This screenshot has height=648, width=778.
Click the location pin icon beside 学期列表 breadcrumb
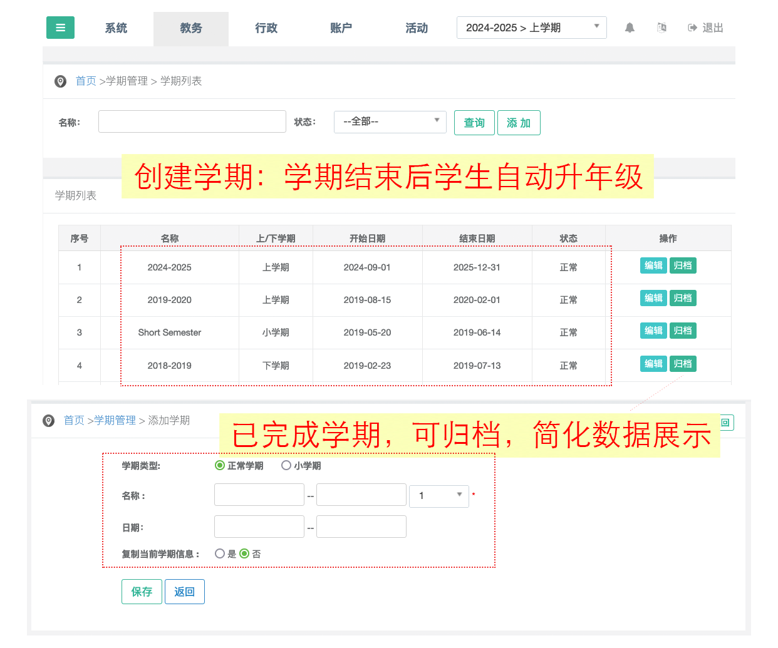pyautogui.click(x=61, y=81)
